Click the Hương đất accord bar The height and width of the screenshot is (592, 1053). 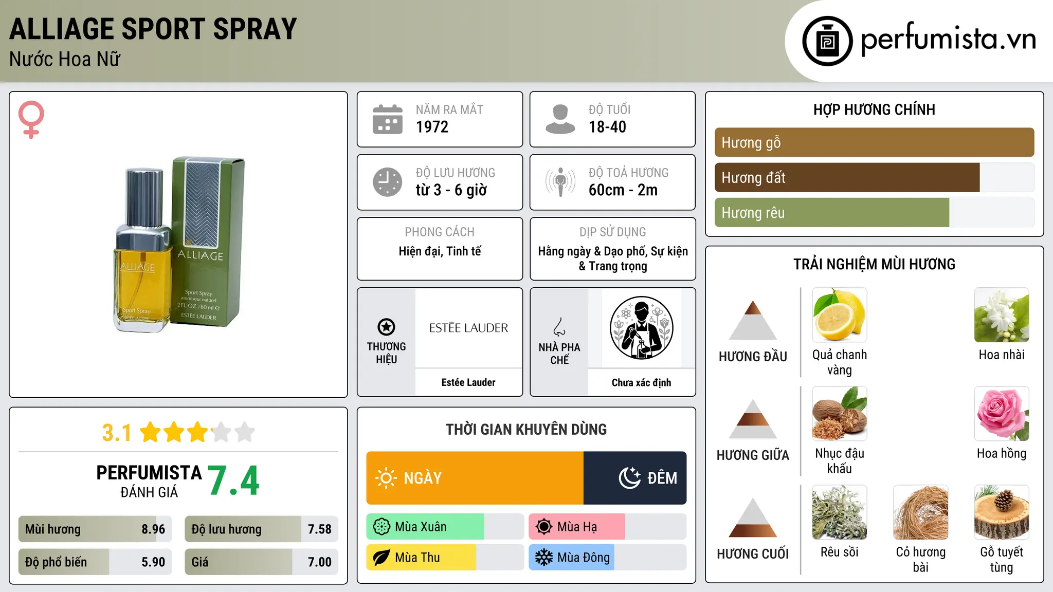coord(874,177)
